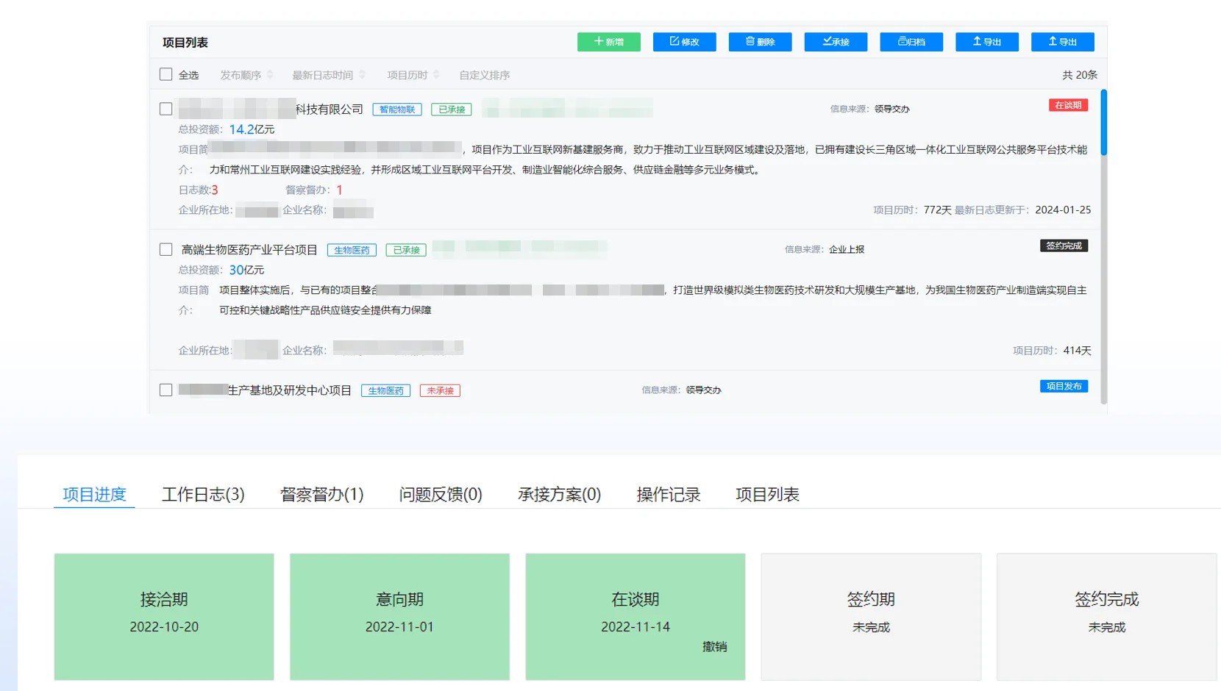Click the 30亿元 investment amount
The width and height of the screenshot is (1221, 691).
(x=246, y=270)
